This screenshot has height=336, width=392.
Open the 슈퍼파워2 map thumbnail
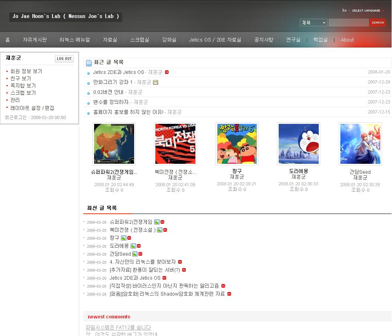point(114,144)
